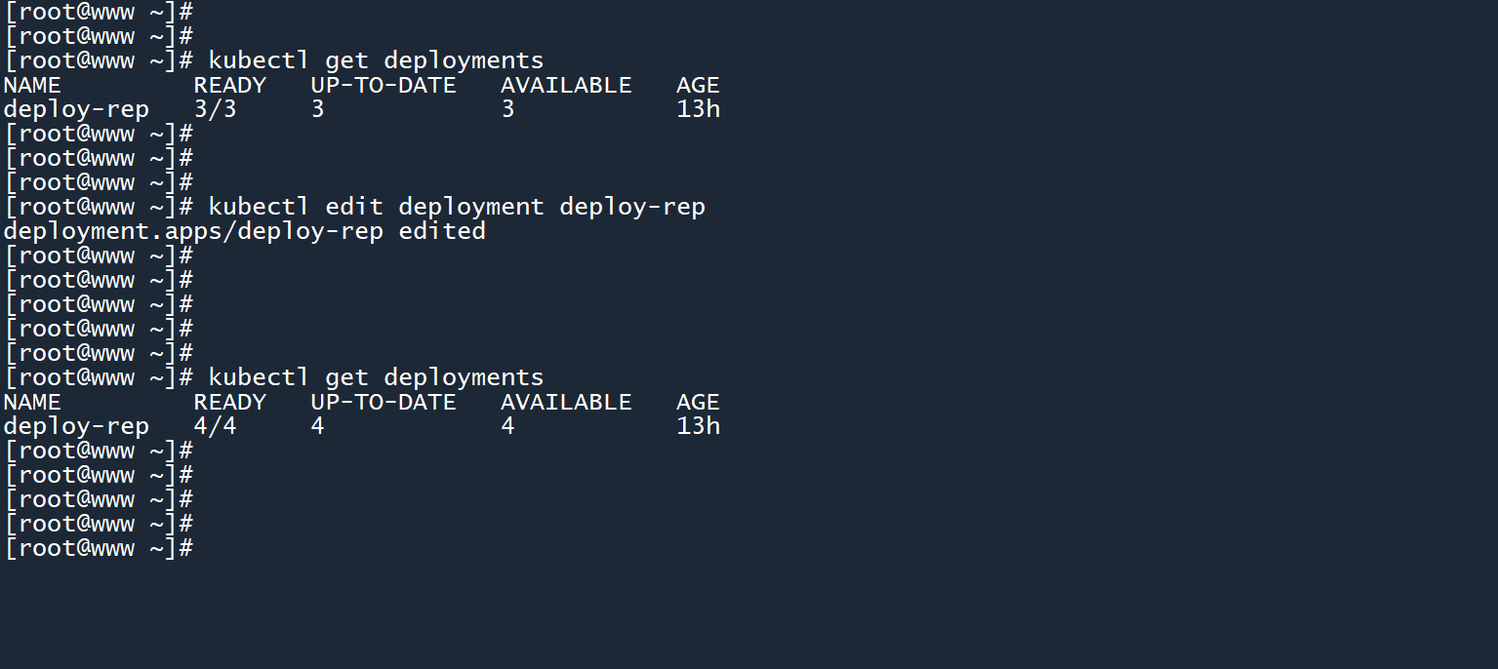This screenshot has height=669, width=1498.
Task: Click the 'deployment.apps/deploy-rep edited' output line
Action: point(244,231)
